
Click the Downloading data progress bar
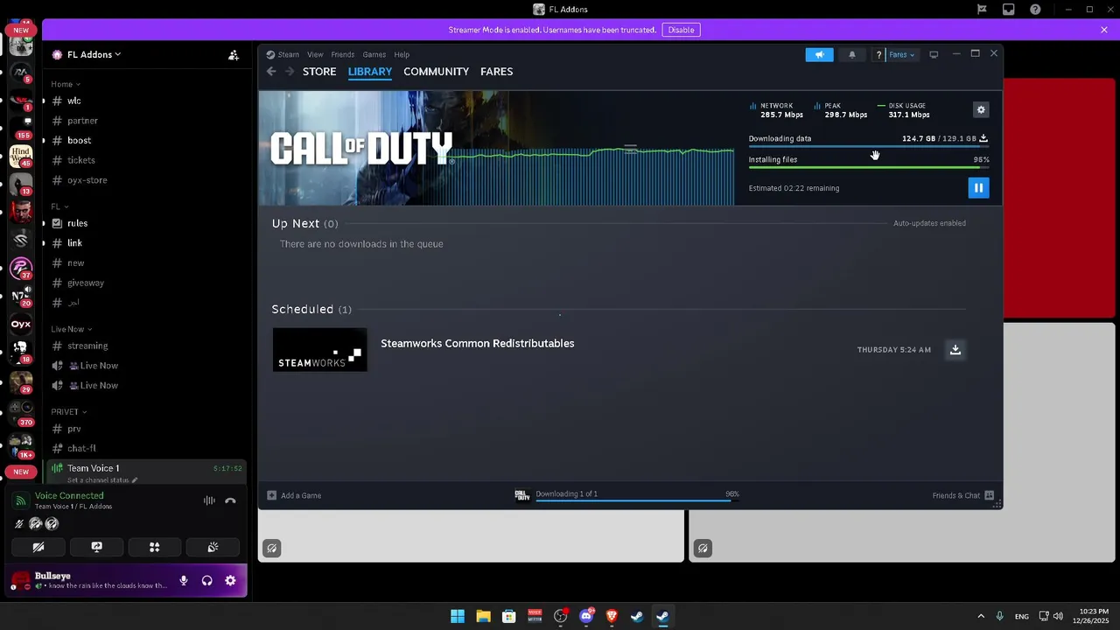[869, 147]
